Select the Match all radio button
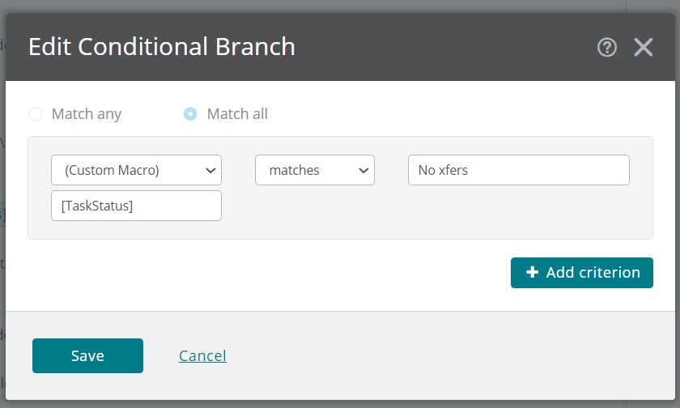Image resolution: width=680 pixels, height=408 pixels. click(x=190, y=114)
